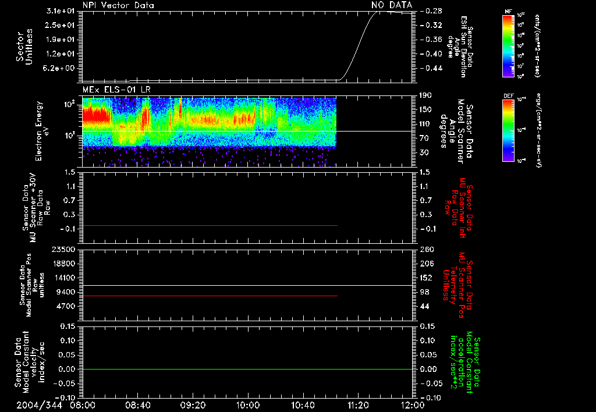
Task: Click the 'NO DATA' label
Action: (392, 5)
